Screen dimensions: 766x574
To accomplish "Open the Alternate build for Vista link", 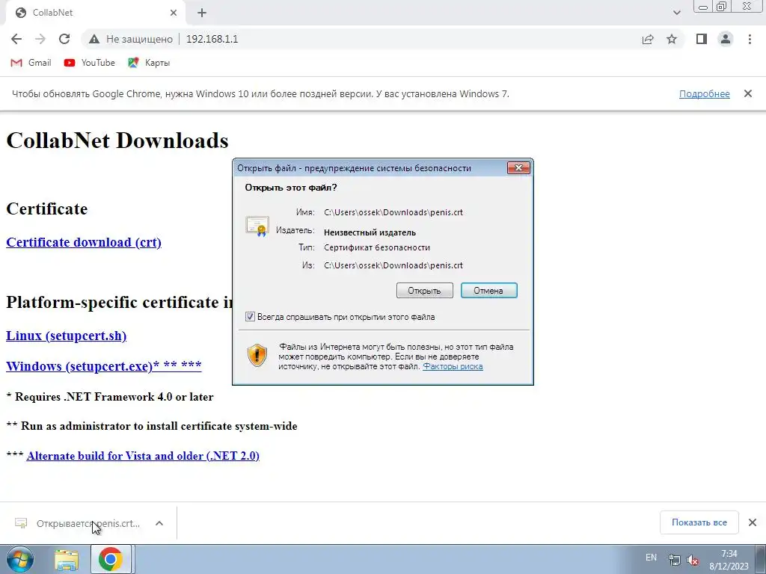I will point(143,456).
